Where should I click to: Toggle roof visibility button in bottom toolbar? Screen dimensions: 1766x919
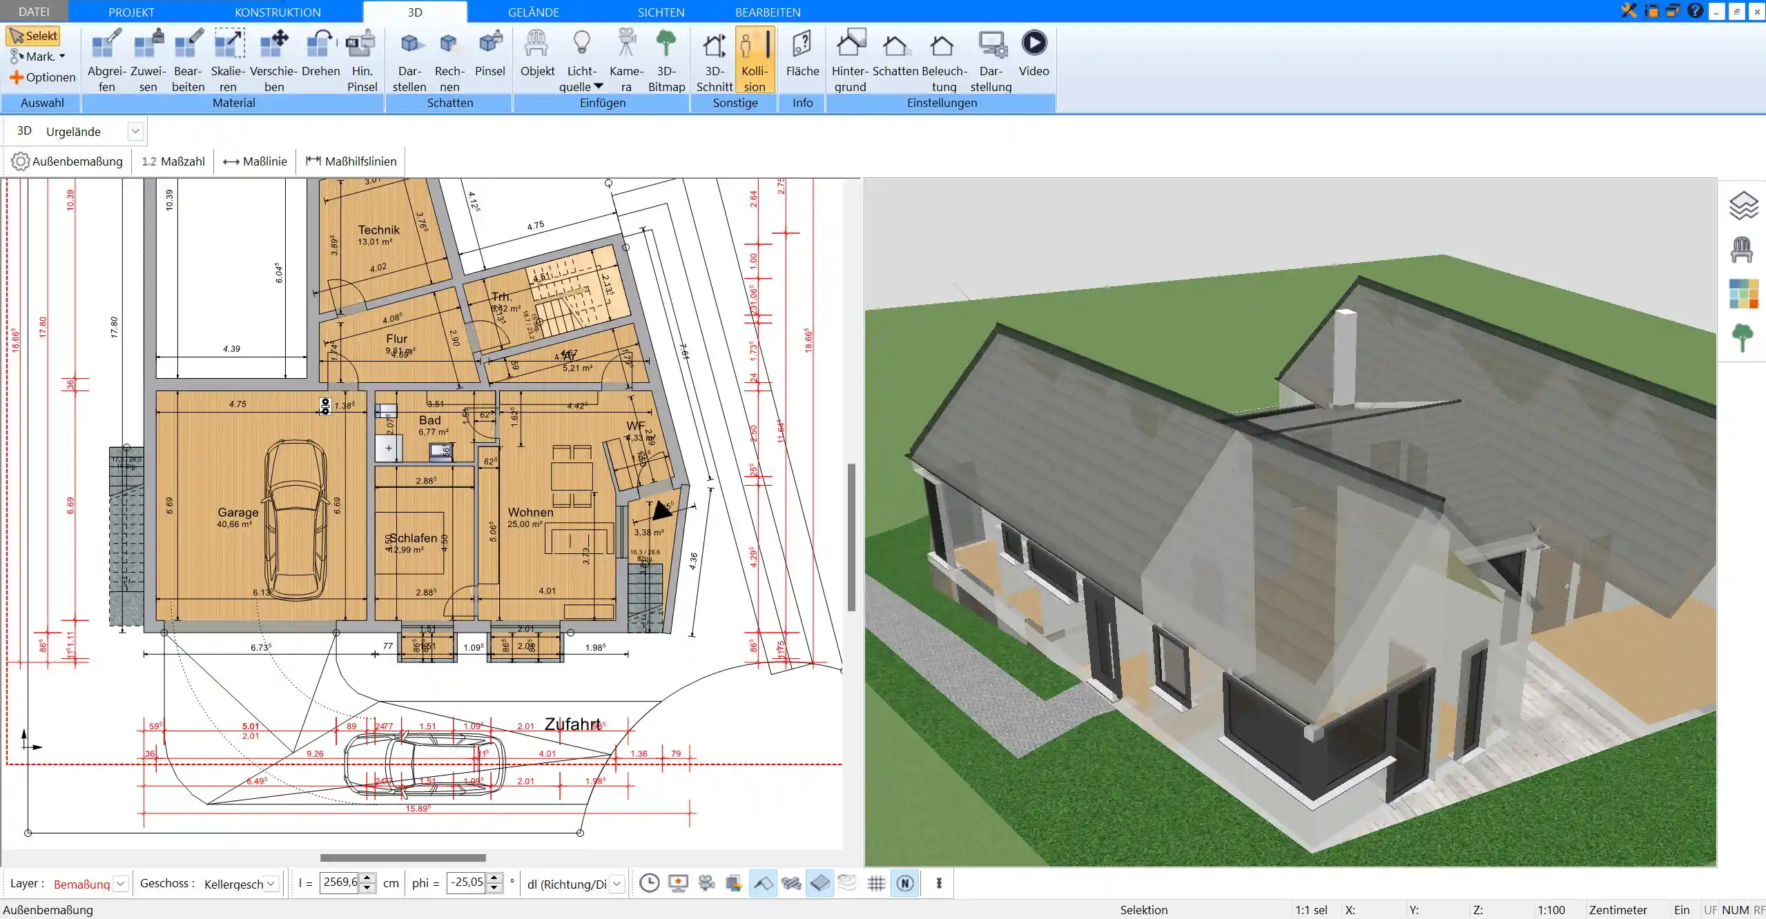(x=763, y=883)
